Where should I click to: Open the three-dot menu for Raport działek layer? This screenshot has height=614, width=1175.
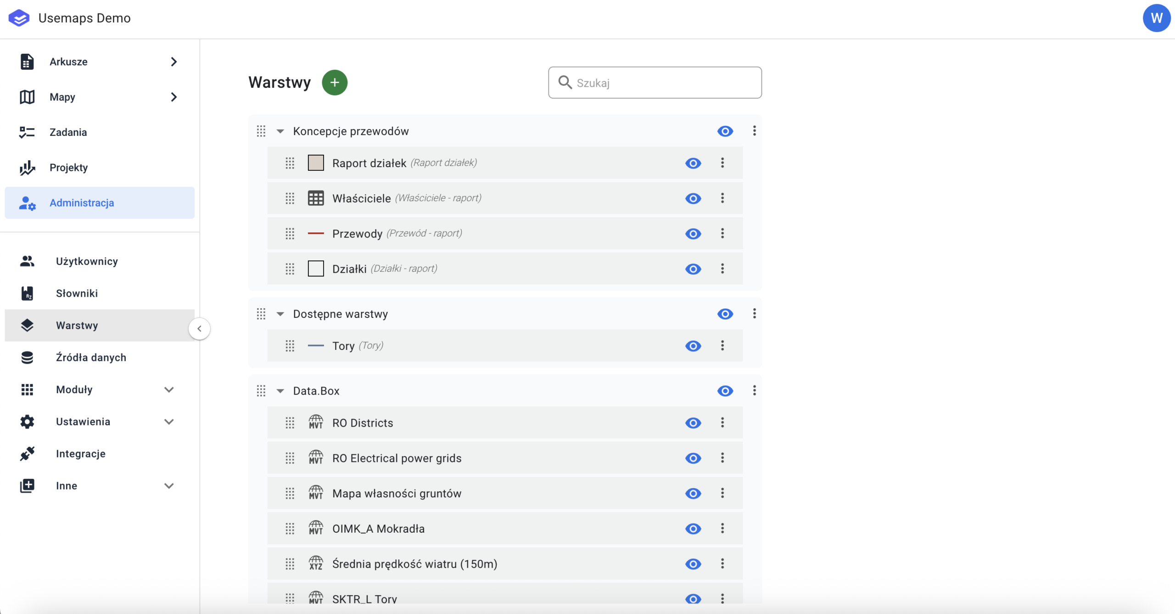click(x=722, y=163)
